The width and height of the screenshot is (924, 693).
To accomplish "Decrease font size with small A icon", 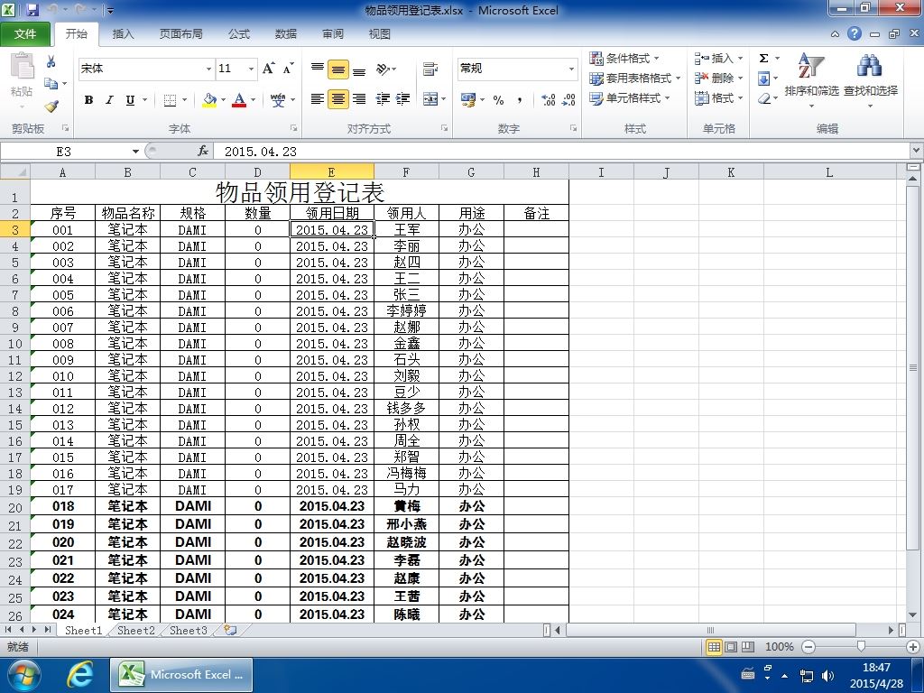I will coord(288,69).
